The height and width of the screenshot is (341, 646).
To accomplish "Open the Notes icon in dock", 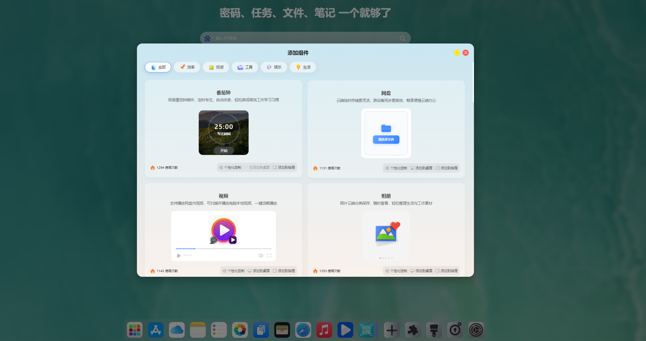I will pyautogui.click(x=198, y=330).
